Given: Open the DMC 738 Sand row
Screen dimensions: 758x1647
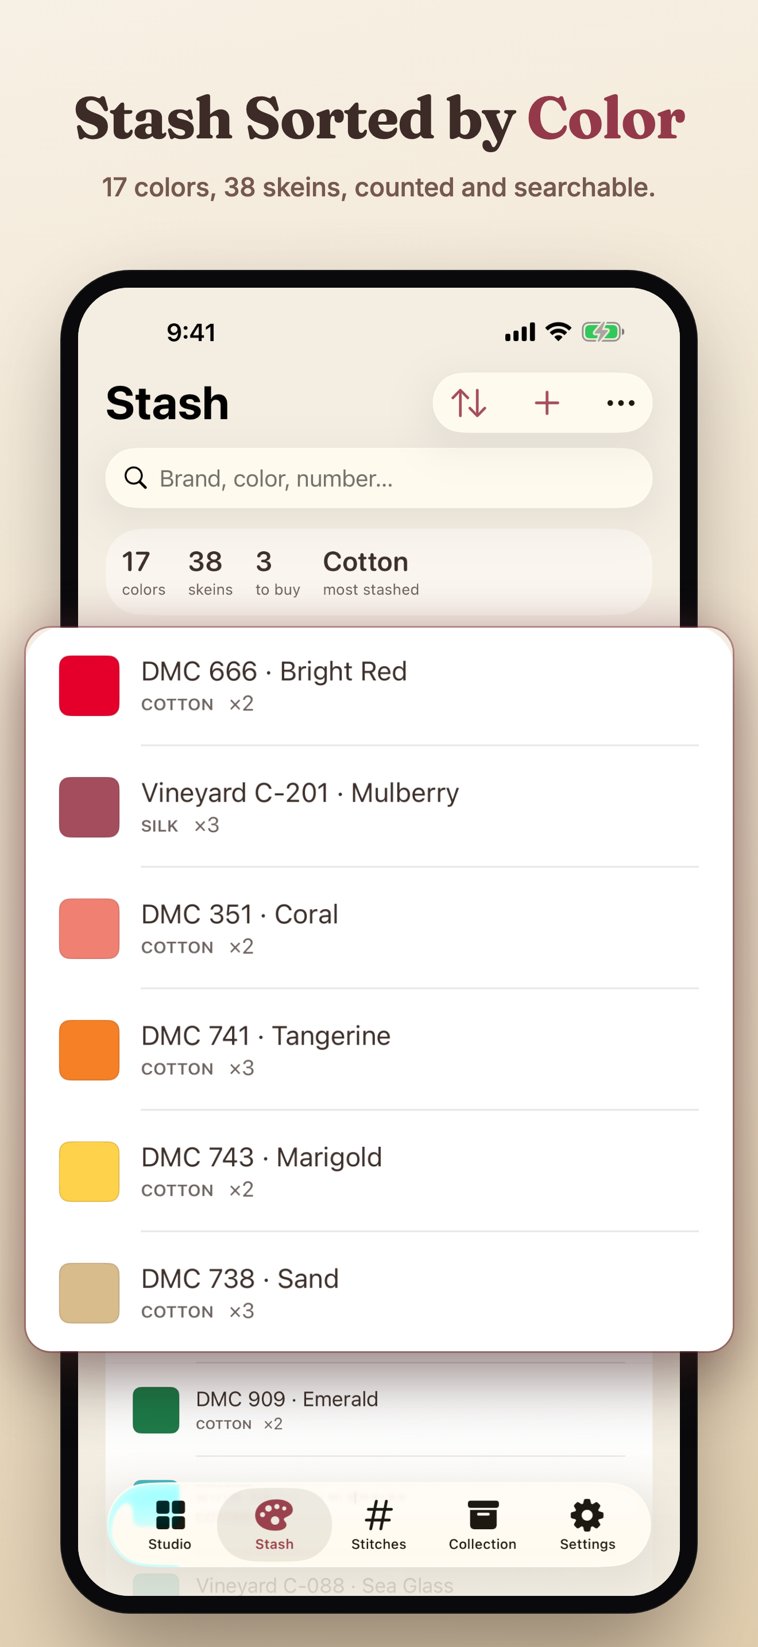Looking at the screenshot, I should coord(379,1293).
